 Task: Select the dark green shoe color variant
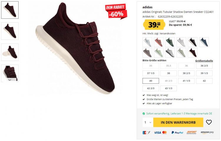tap(170, 42)
